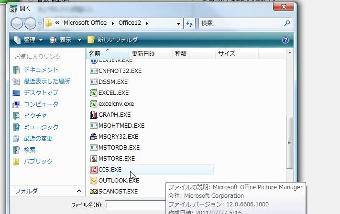This screenshot has height=214, width=340.
Task: Click the refresh arrows button beside address bar
Action: 189,23
